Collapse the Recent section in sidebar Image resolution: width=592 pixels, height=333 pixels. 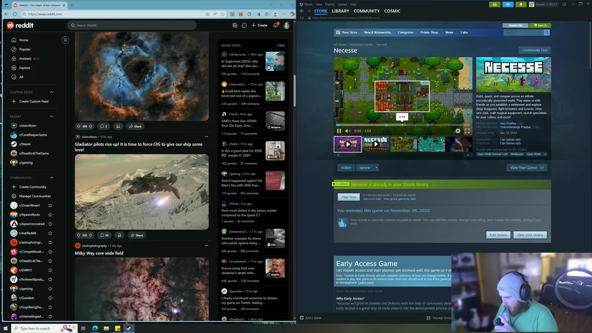pos(51,117)
